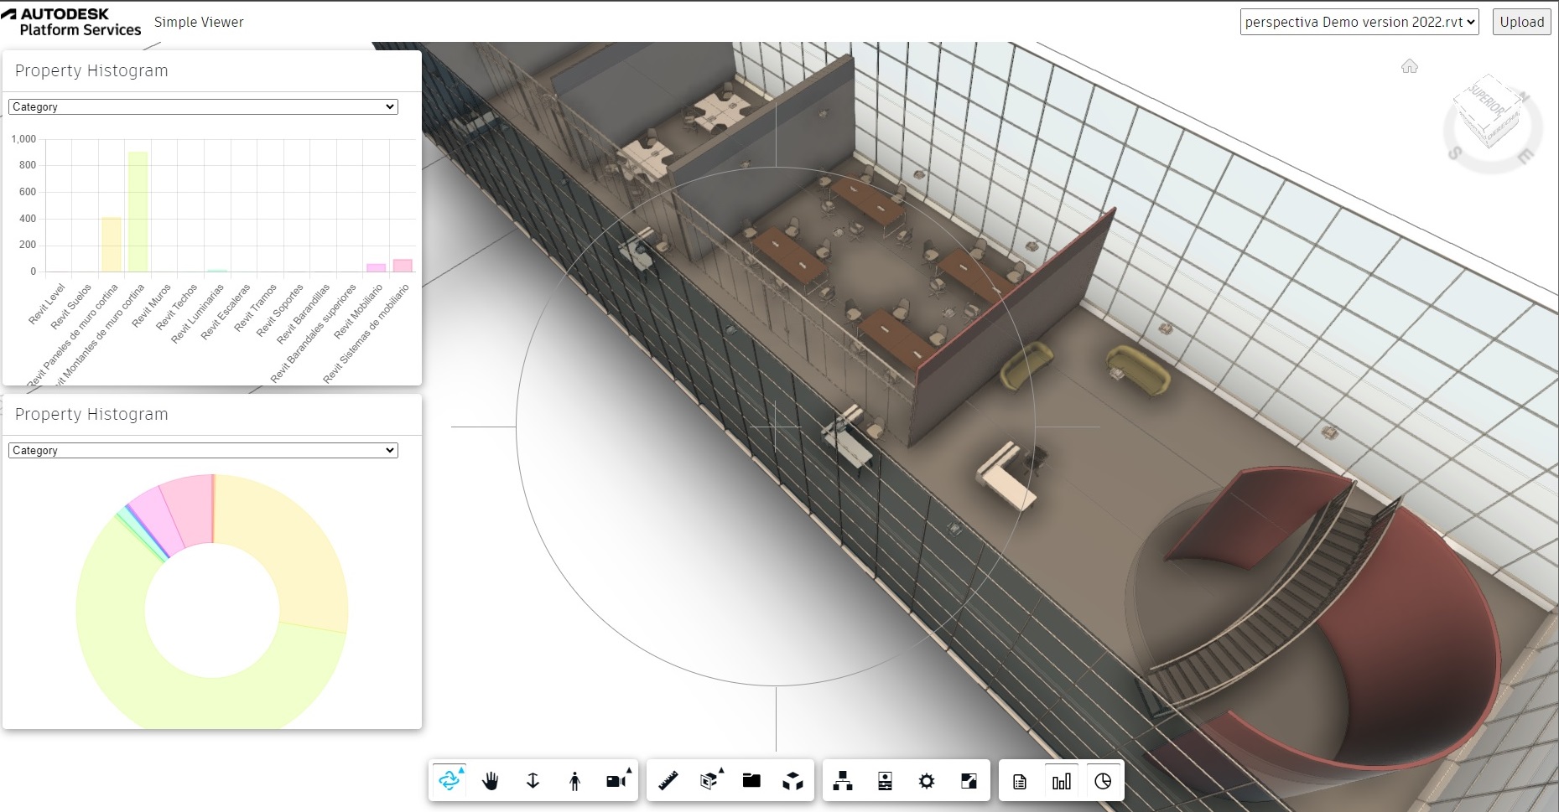Open the Category dropdown in bottom Property Histogram
This screenshot has width=1559, height=812.
(202, 450)
